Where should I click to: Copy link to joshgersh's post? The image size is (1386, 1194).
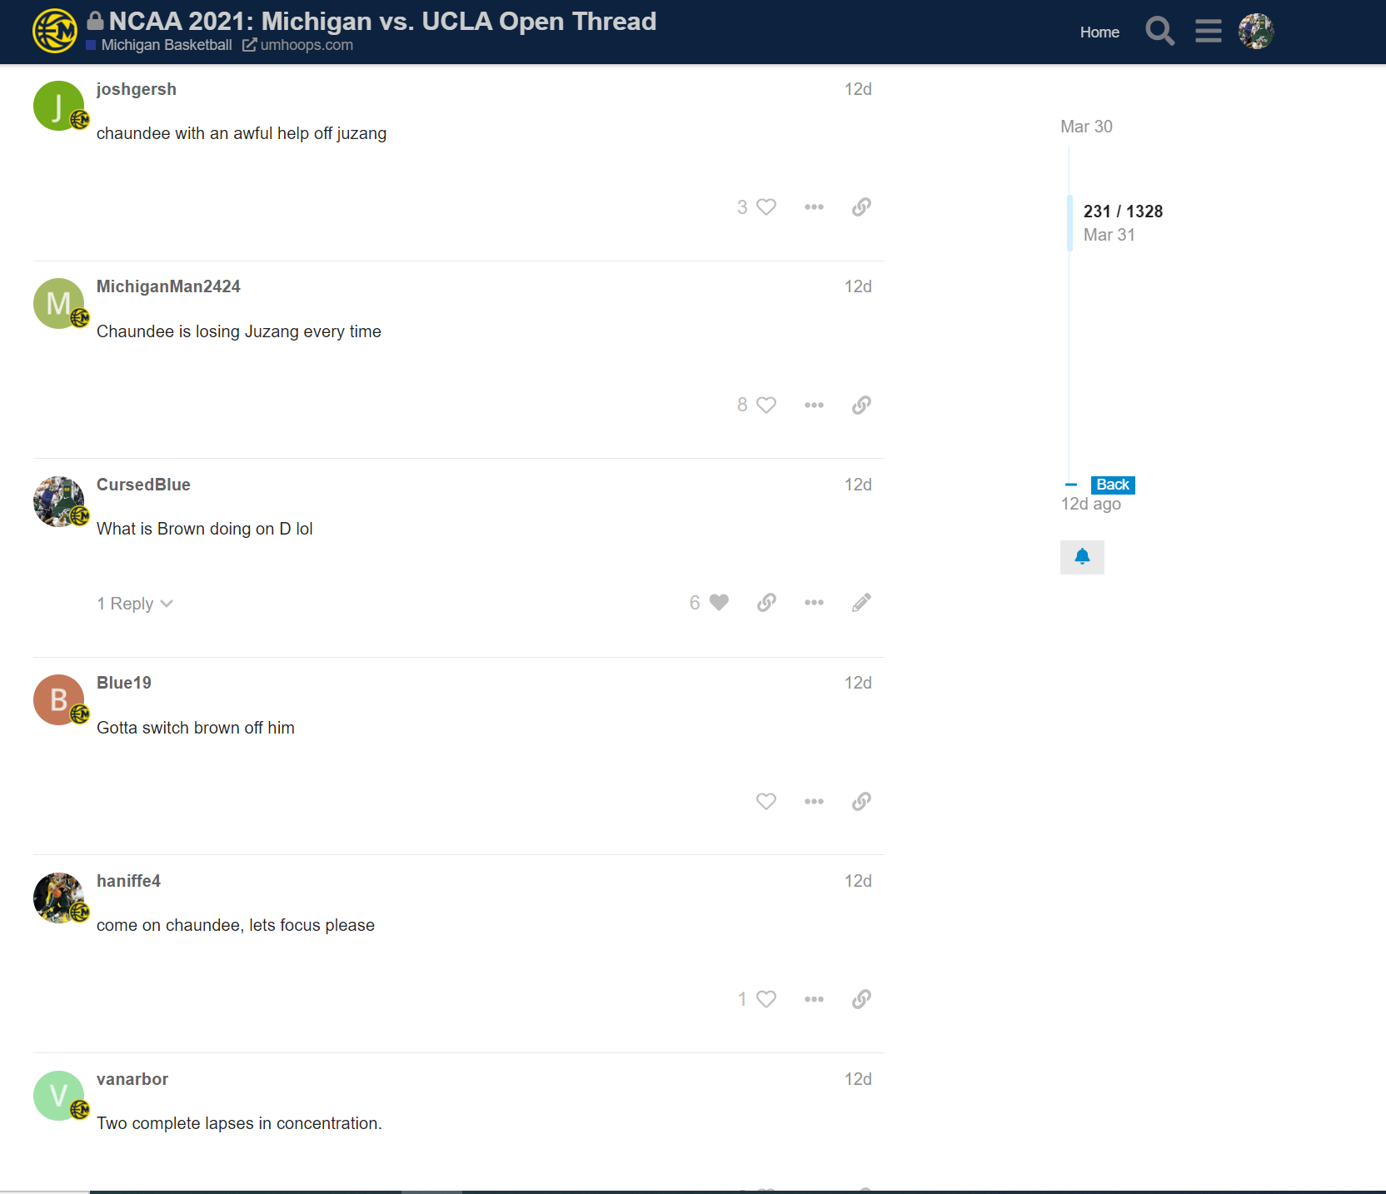[861, 207]
